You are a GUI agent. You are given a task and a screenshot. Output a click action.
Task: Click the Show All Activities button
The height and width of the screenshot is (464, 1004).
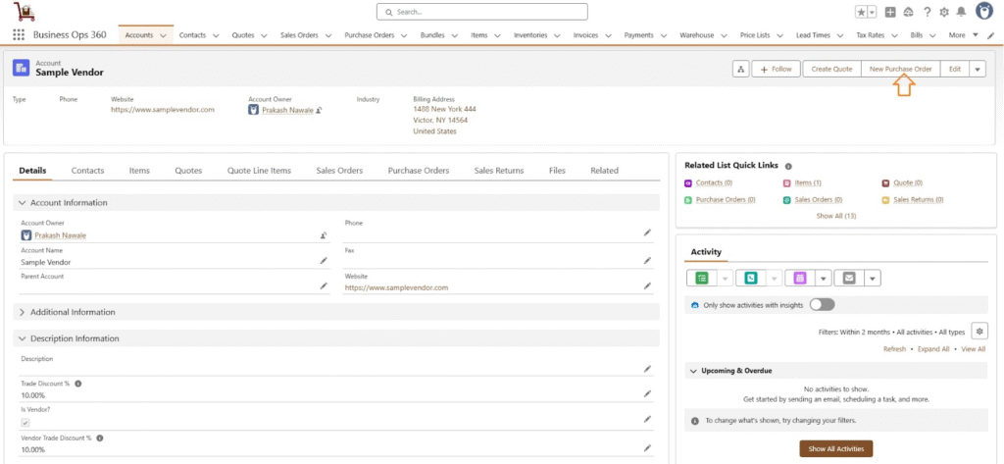tap(835, 448)
